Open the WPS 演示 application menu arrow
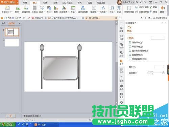The image size is (169, 127). (x=17, y=2)
